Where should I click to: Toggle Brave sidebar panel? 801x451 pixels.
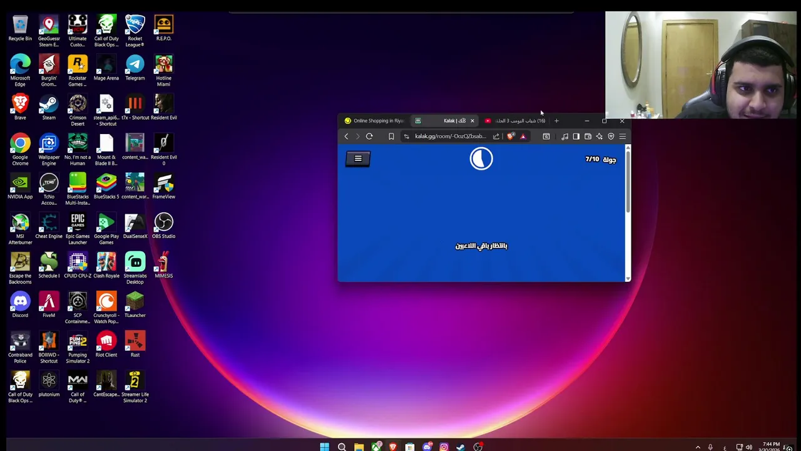tap(576, 137)
